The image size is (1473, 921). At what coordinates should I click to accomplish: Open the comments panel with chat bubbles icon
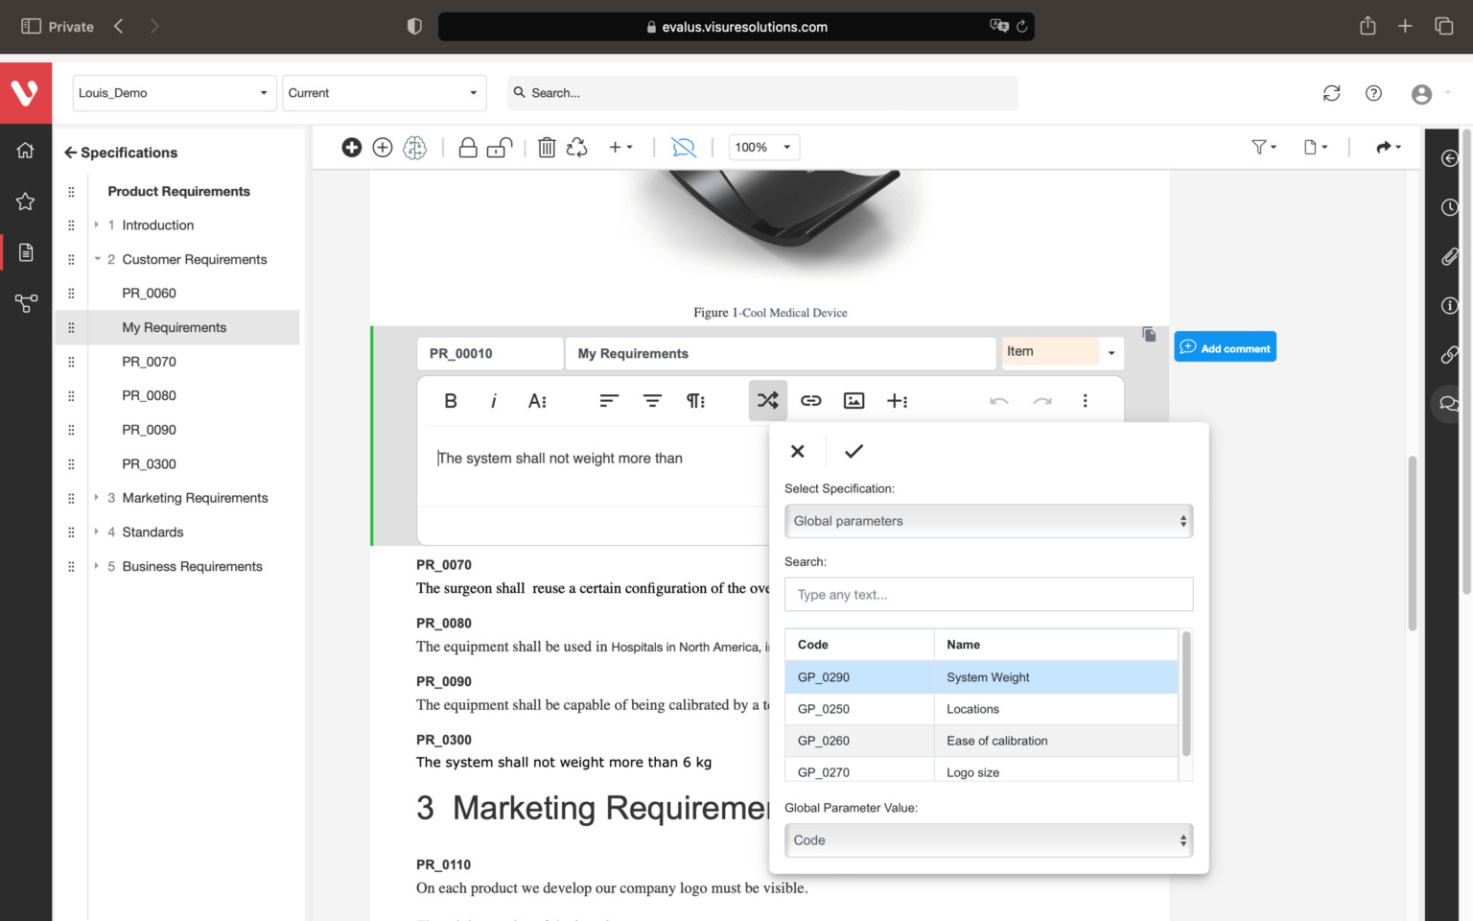1449,403
